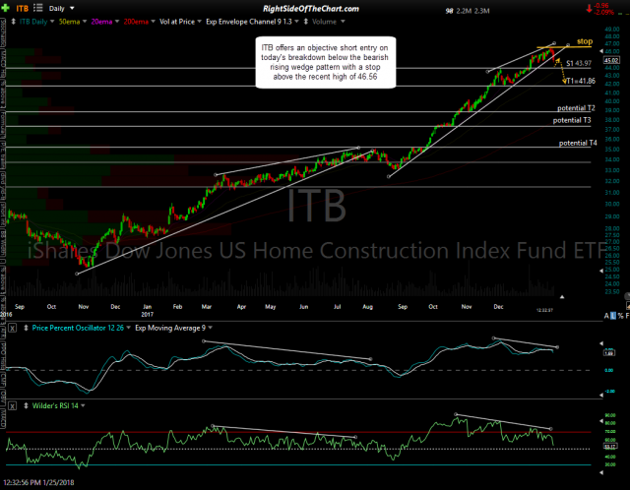The width and height of the screenshot is (630, 490).
Task: Close the Wilder's RSI pane
Action: pyautogui.click(x=13, y=406)
